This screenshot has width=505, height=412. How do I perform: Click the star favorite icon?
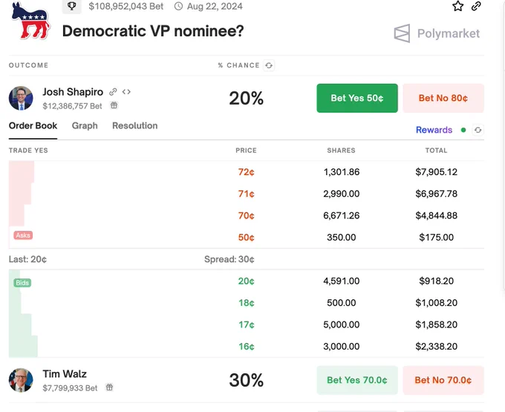(x=457, y=6)
